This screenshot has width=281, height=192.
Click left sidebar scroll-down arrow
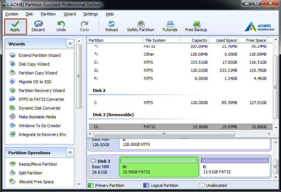click(79, 184)
